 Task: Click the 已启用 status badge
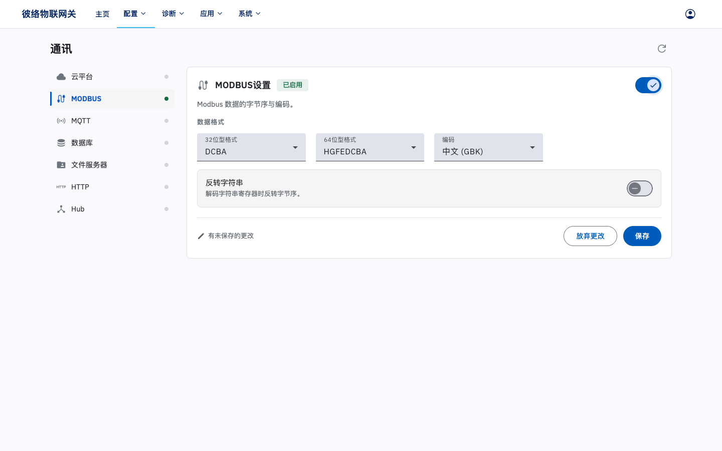coord(292,85)
